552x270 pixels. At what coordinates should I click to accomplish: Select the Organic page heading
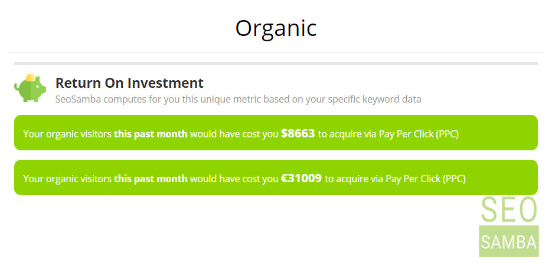point(276,28)
